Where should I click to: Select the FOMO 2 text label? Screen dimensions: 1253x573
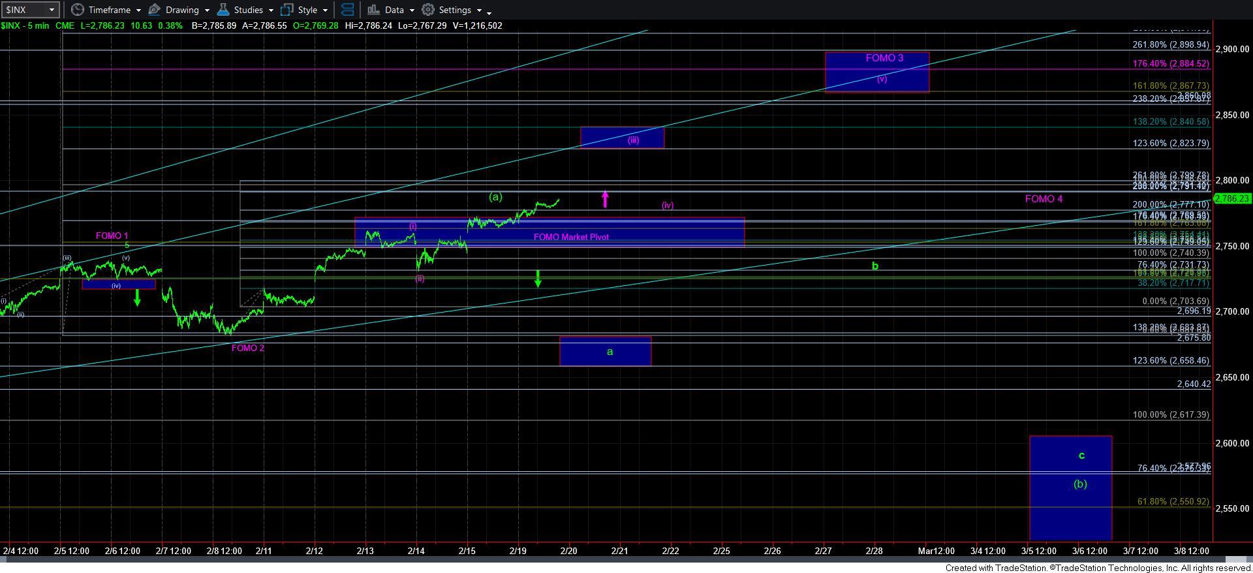tap(248, 348)
